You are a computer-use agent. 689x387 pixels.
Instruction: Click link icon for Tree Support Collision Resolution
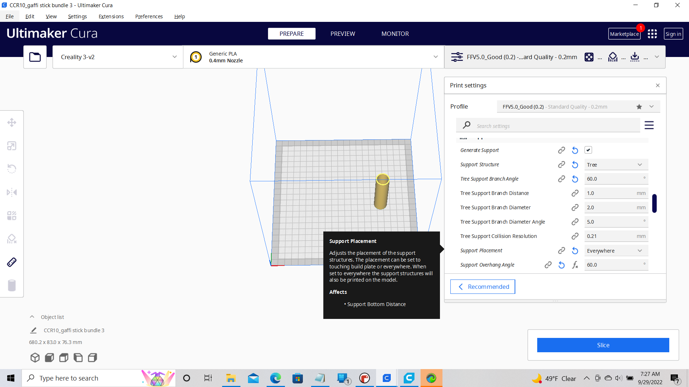pyautogui.click(x=575, y=236)
